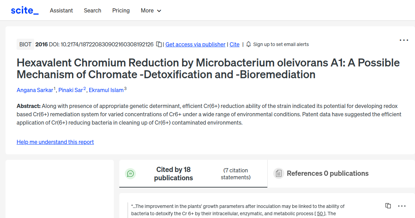Copy the article DOI using copy icon

[158, 44]
